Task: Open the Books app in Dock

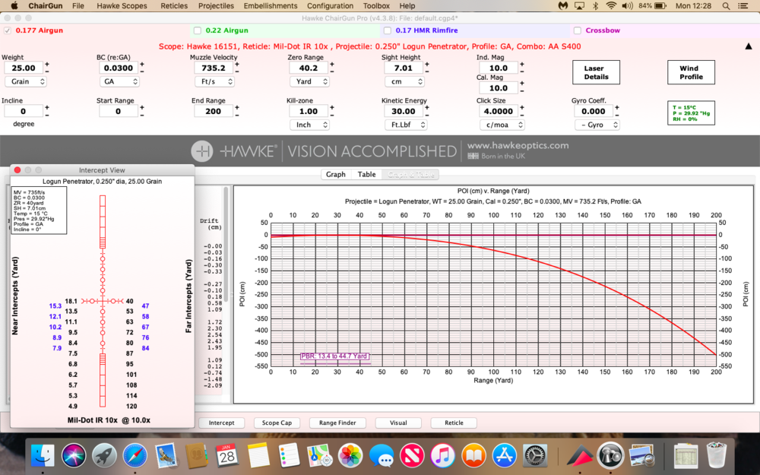Action: click(473, 455)
